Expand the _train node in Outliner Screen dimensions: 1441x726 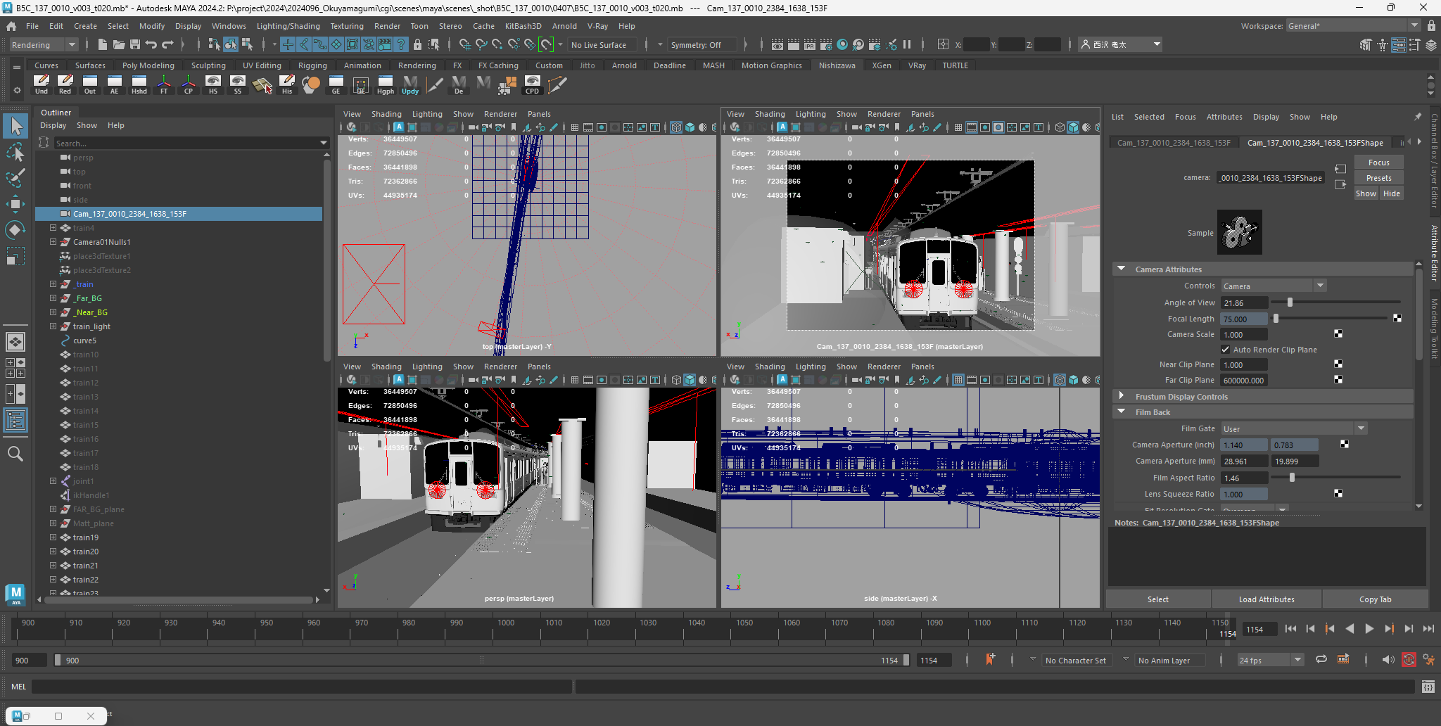click(x=53, y=284)
